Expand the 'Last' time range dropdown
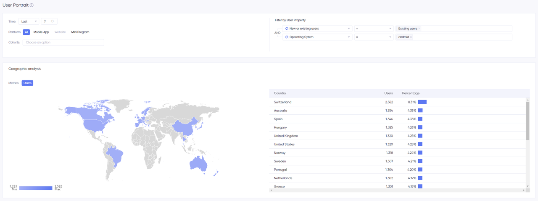Viewport: 538px width, 201px height. [x=29, y=21]
